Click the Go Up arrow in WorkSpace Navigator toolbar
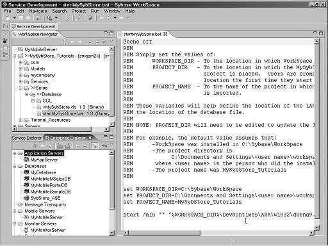 click(65, 42)
